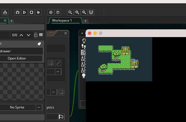Open Help with the question mark icon
This screenshot has height=122, width=186.
[58, 12]
